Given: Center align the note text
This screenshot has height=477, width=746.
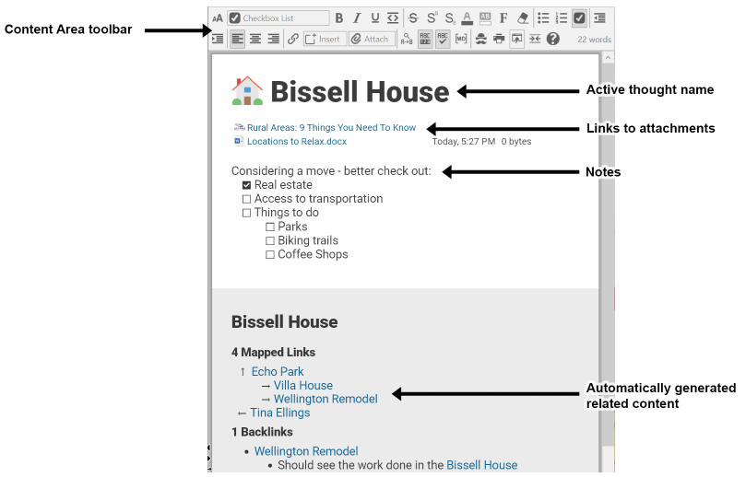Looking at the screenshot, I should (255, 39).
